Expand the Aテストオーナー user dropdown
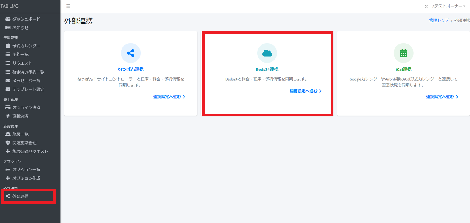 (449, 6)
